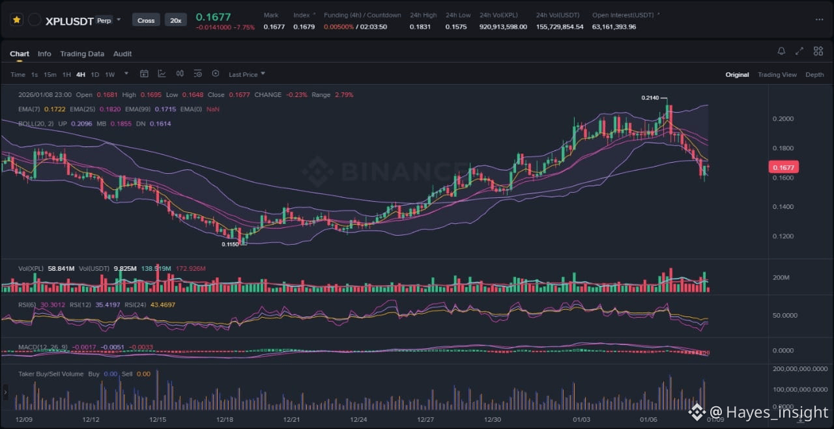Click the 0.2000 price axis label
Screen dimensions: 834x429
coord(783,118)
